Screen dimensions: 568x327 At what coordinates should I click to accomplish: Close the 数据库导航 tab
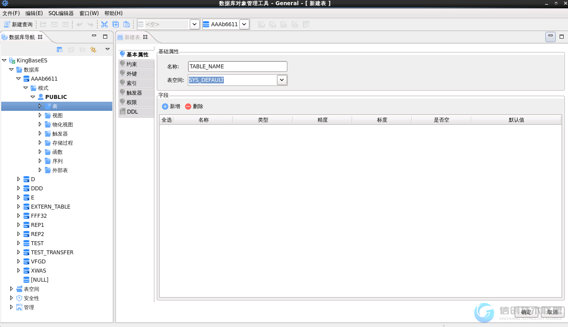click(40, 37)
